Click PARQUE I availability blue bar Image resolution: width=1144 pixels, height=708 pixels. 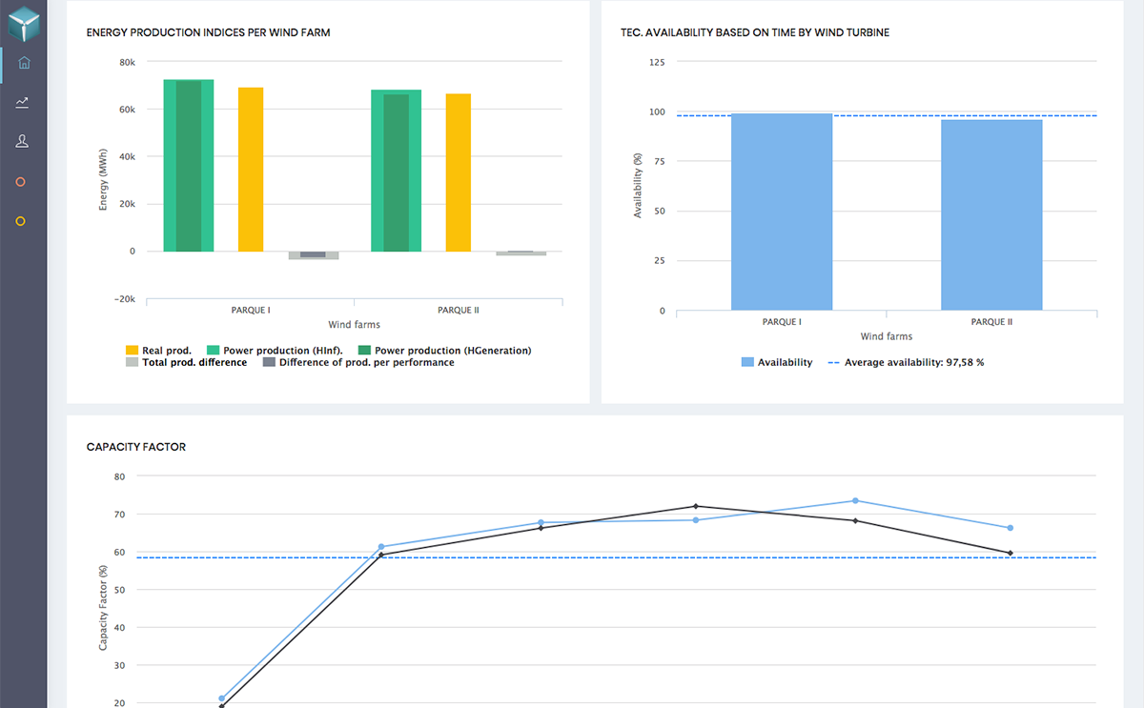tap(782, 212)
